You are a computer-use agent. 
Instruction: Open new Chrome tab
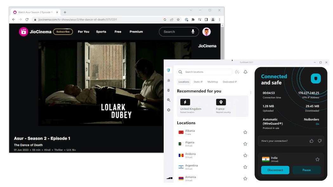[x=65, y=12]
